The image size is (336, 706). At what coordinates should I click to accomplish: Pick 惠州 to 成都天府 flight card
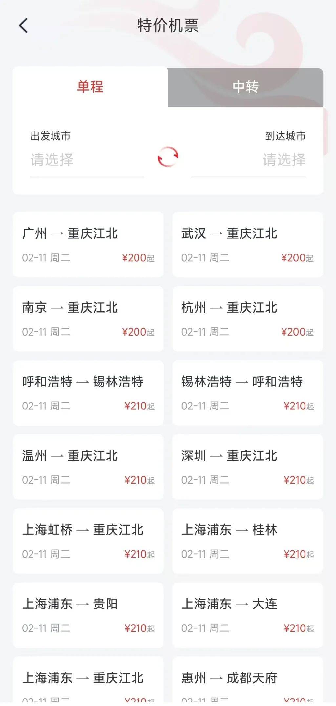click(248, 681)
